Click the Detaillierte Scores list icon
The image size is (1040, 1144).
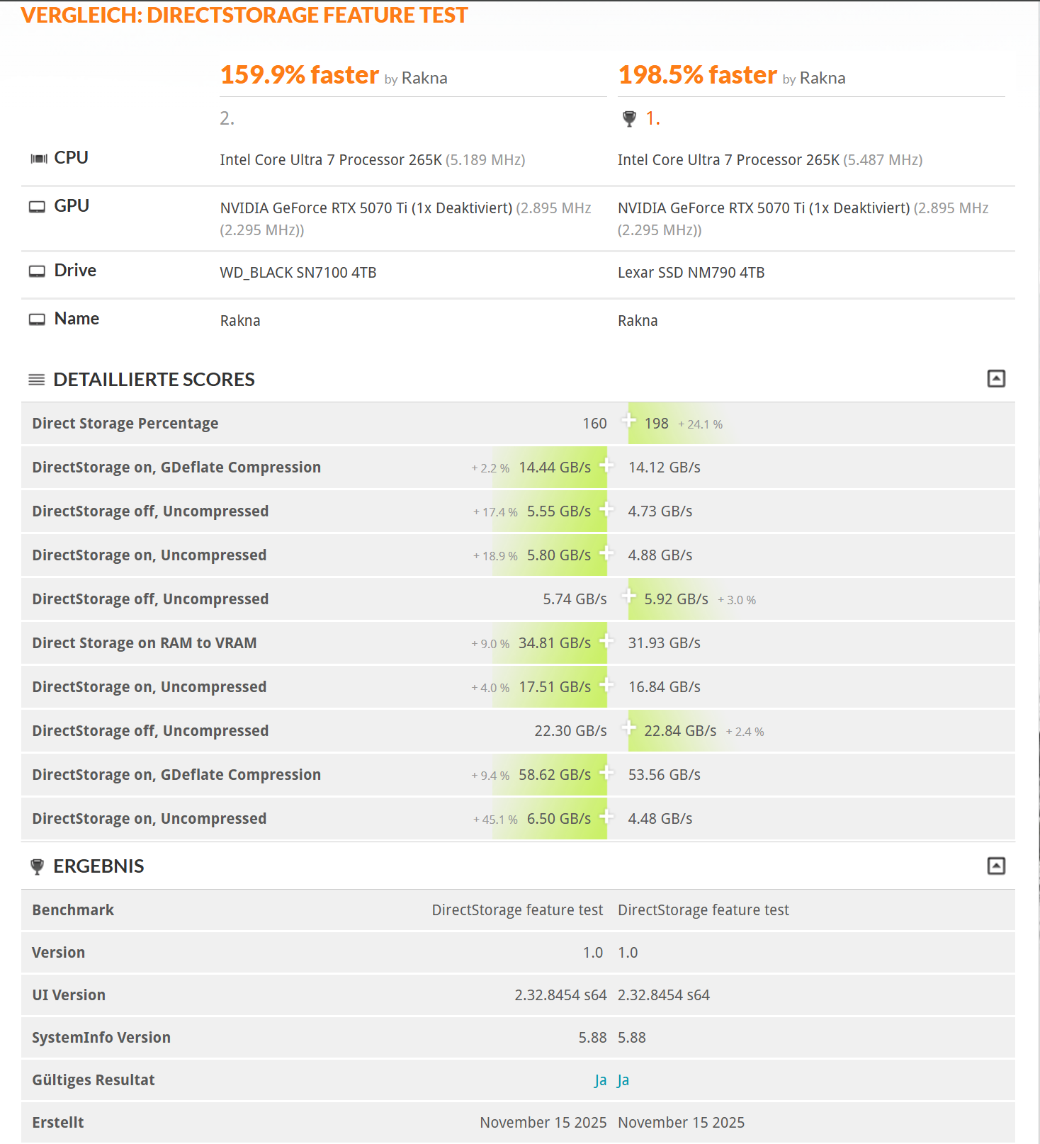(36, 380)
